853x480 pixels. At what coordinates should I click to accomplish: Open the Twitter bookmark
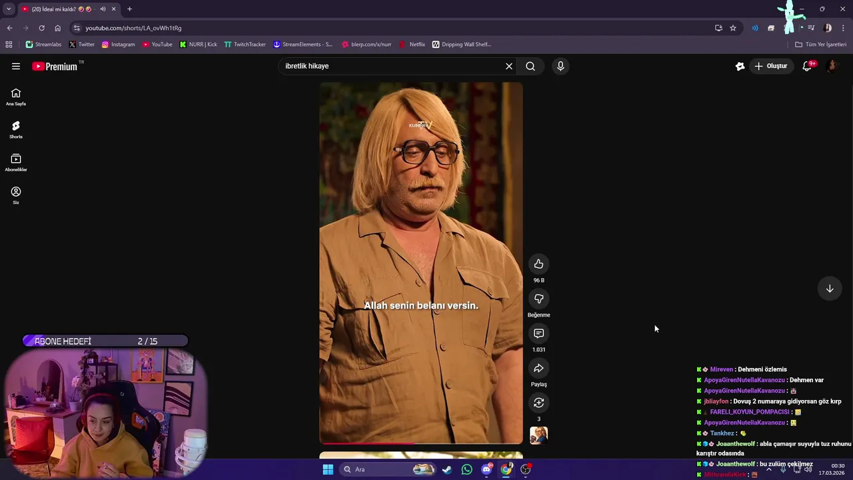pyautogui.click(x=81, y=45)
